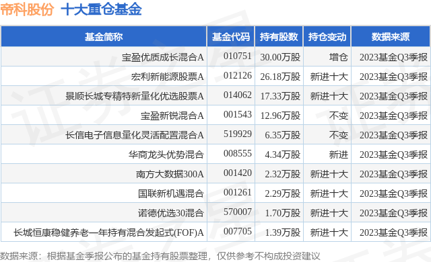Screen dimensions: 431x262
Task: Click 2023基金Q3季报 in the 007705 row
Action: coord(393,232)
